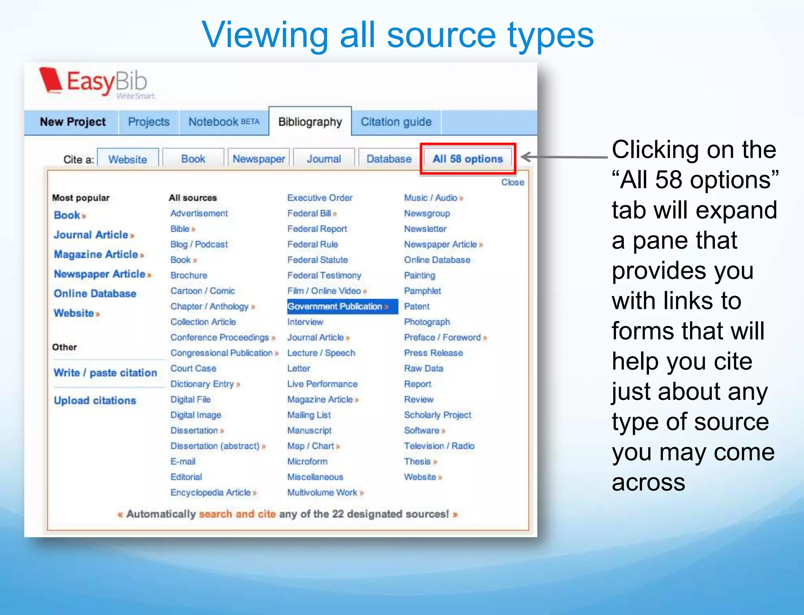Choose Dissertation (abstract) source
Viewport: 804px width, 615px height.
[x=215, y=446]
